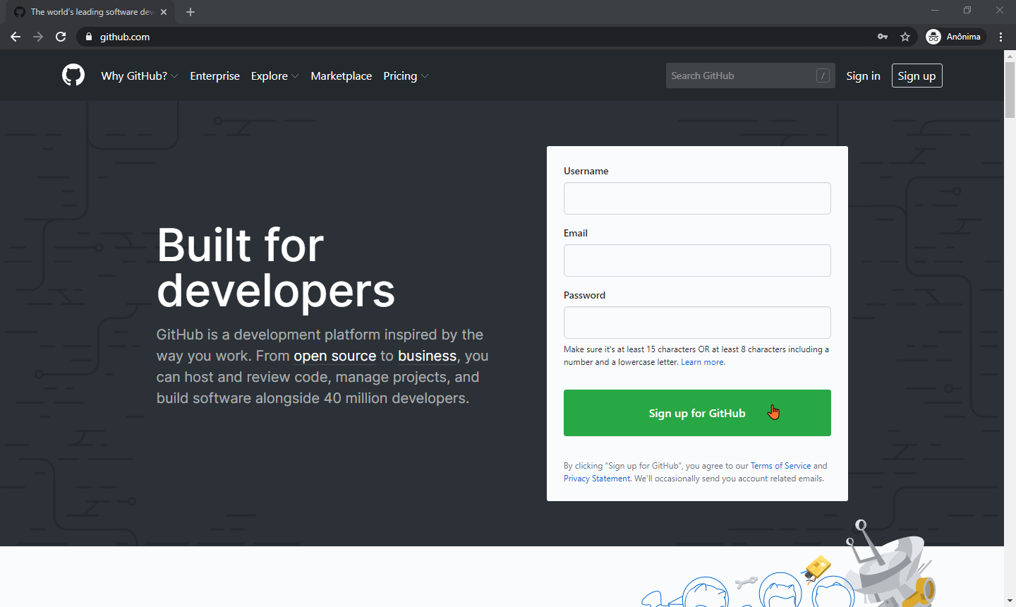Open Chrome three-dot menu
The width and height of the screenshot is (1016, 607).
coord(1001,37)
